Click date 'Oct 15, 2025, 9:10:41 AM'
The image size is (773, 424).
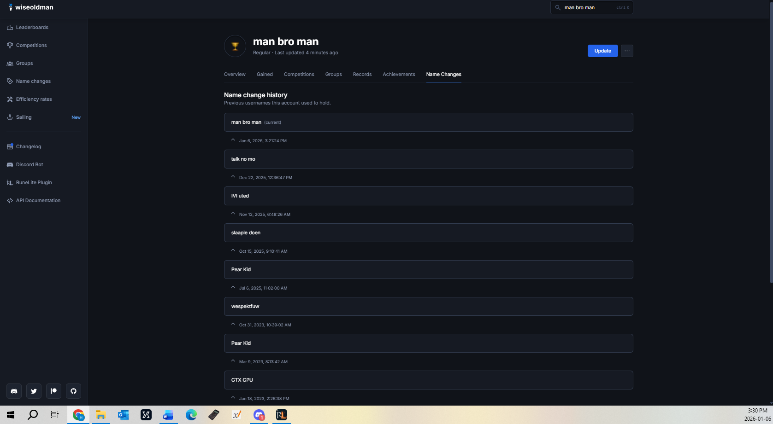[263, 251]
